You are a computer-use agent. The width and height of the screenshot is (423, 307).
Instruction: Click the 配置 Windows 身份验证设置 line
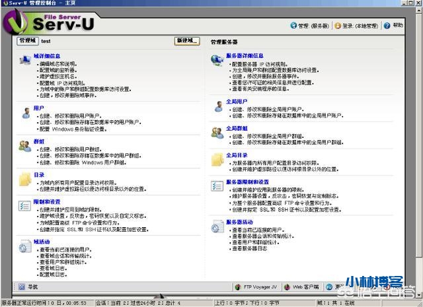(x=73, y=129)
